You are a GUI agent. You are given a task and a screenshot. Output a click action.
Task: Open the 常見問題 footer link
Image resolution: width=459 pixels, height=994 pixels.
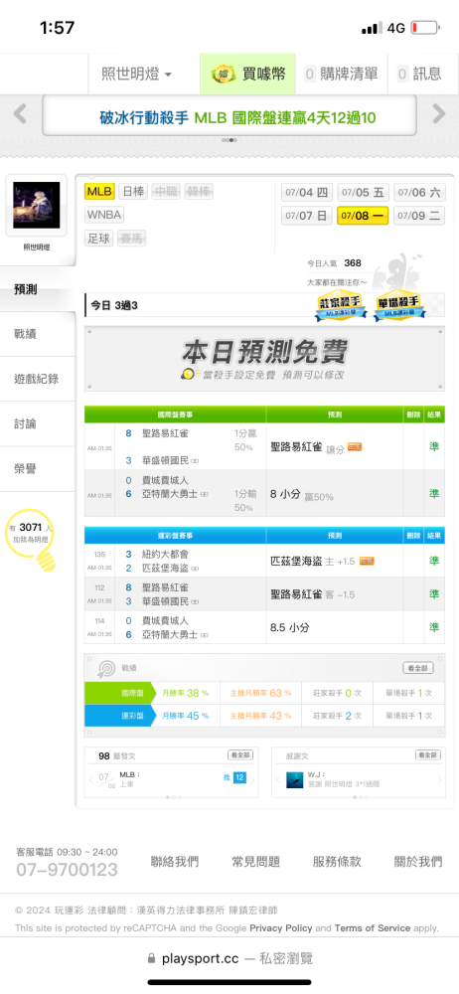(x=255, y=862)
